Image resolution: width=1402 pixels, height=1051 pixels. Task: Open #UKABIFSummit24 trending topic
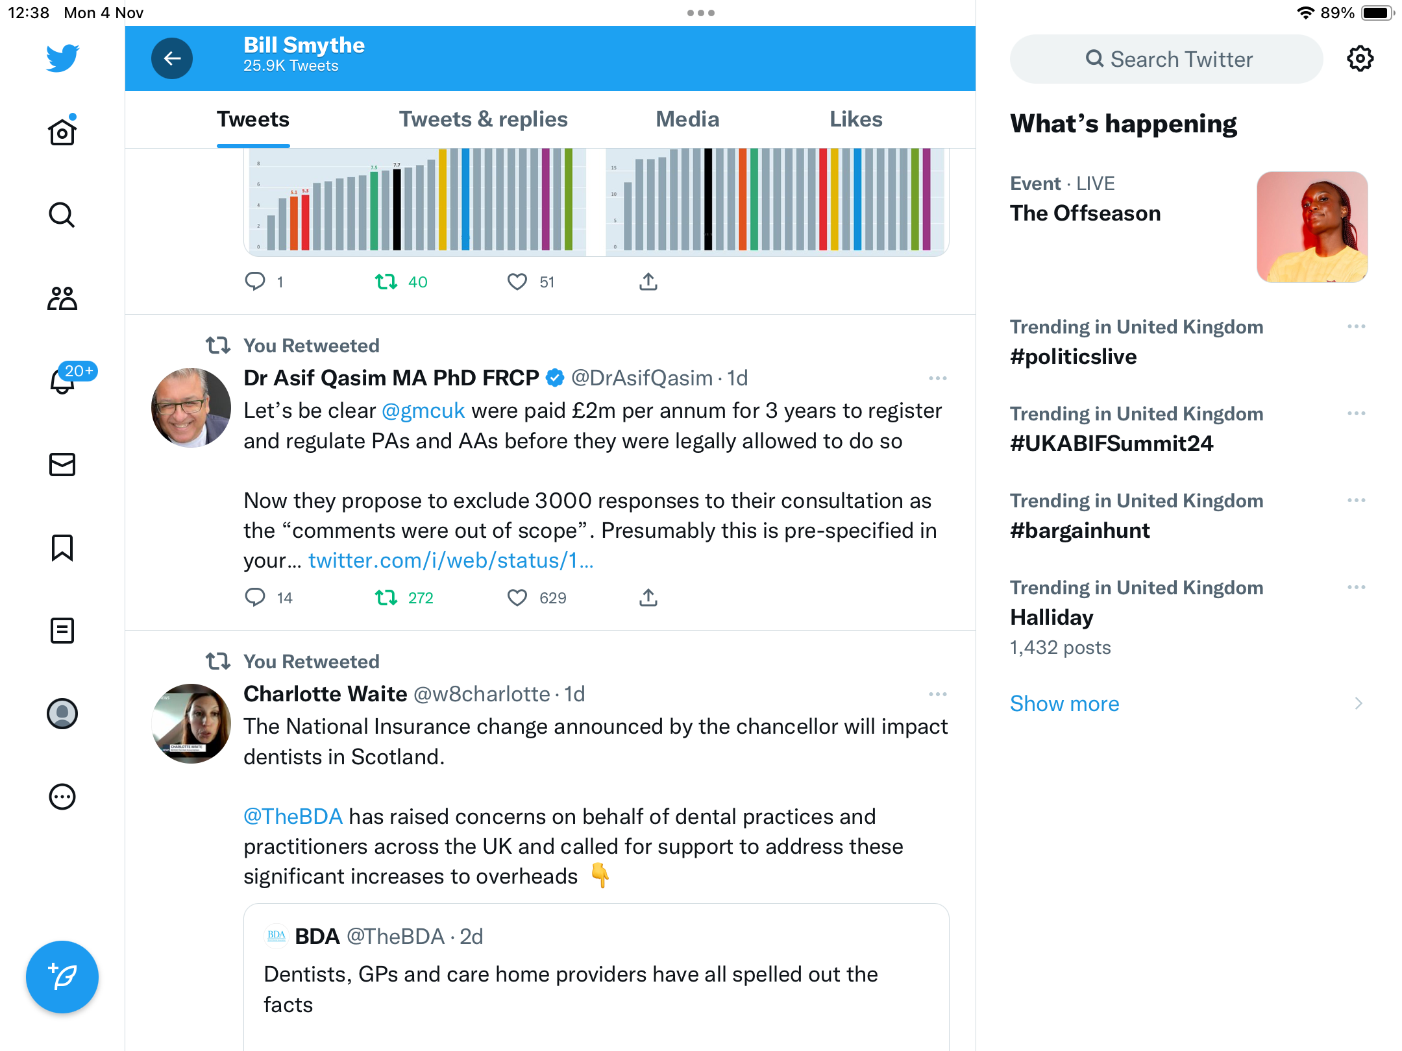(1111, 444)
